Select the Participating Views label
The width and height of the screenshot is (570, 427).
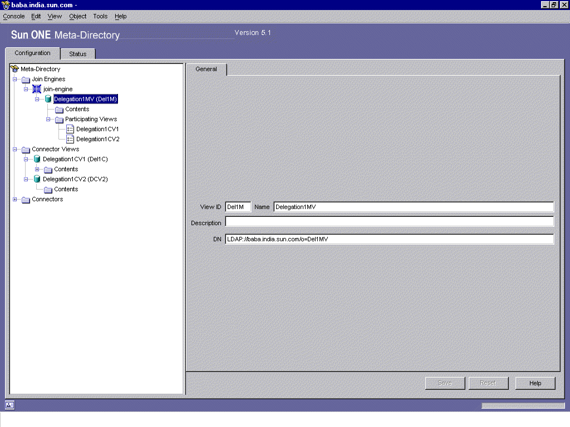tap(91, 119)
